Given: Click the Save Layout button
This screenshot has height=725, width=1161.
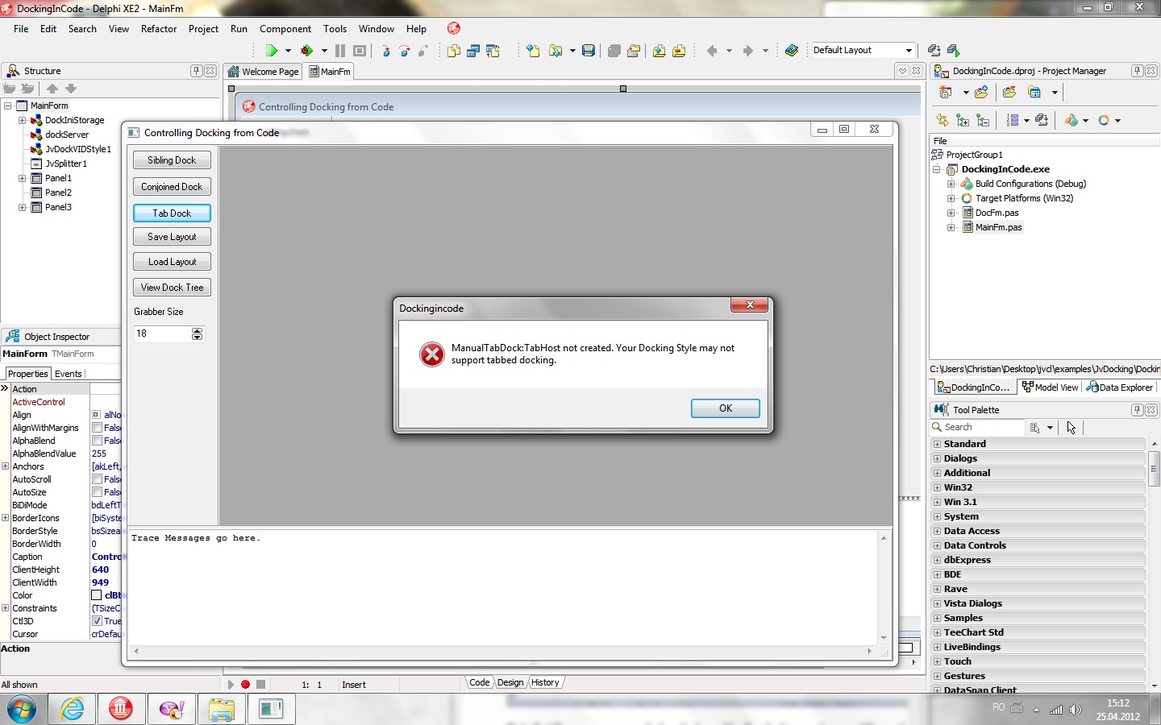Looking at the screenshot, I should (x=172, y=237).
